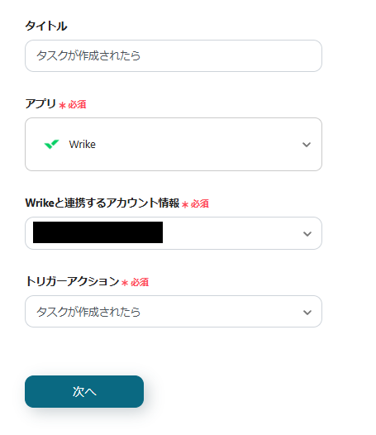
Task: Click タスクが作成されたら text in trigger dropdown
Action: click(x=88, y=312)
